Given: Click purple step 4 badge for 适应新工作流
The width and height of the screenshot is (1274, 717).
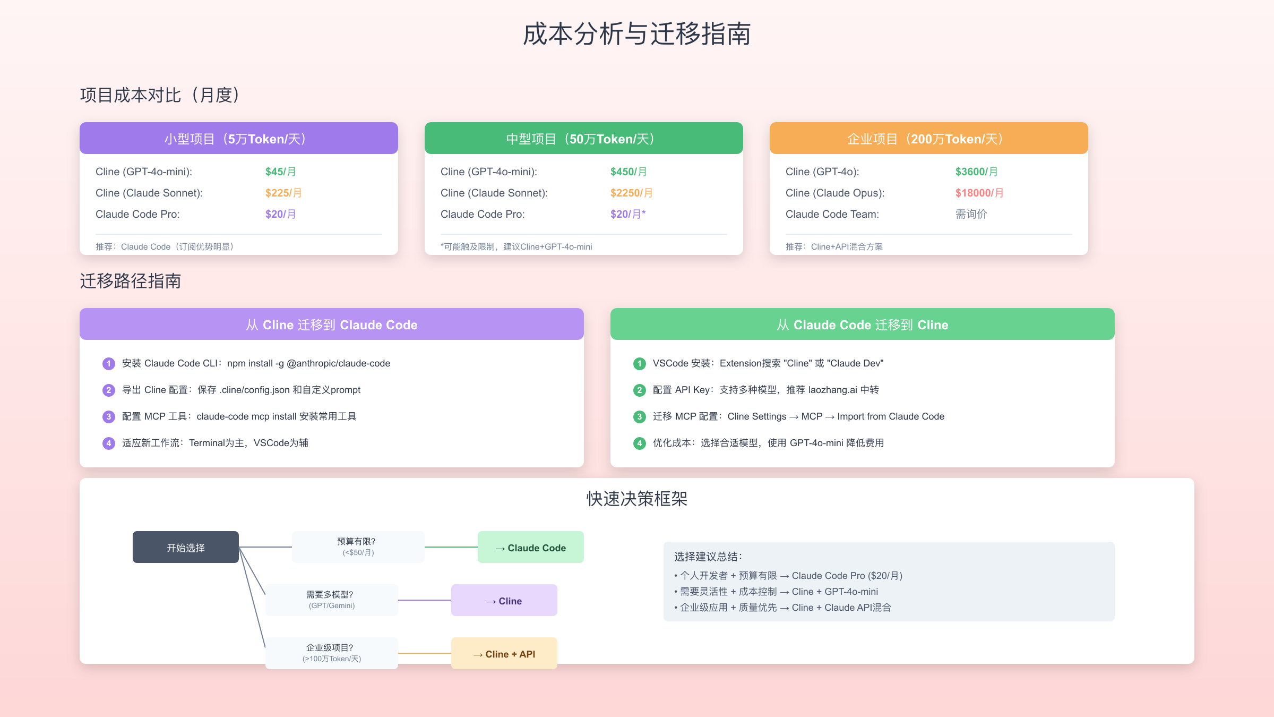Looking at the screenshot, I should [109, 443].
